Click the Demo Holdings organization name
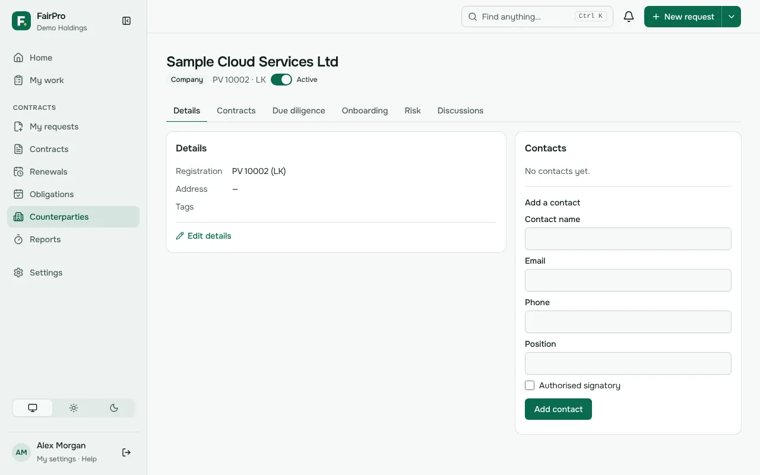The width and height of the screenshot is (760, 475). pyautogui.click(x=62, y=28)
